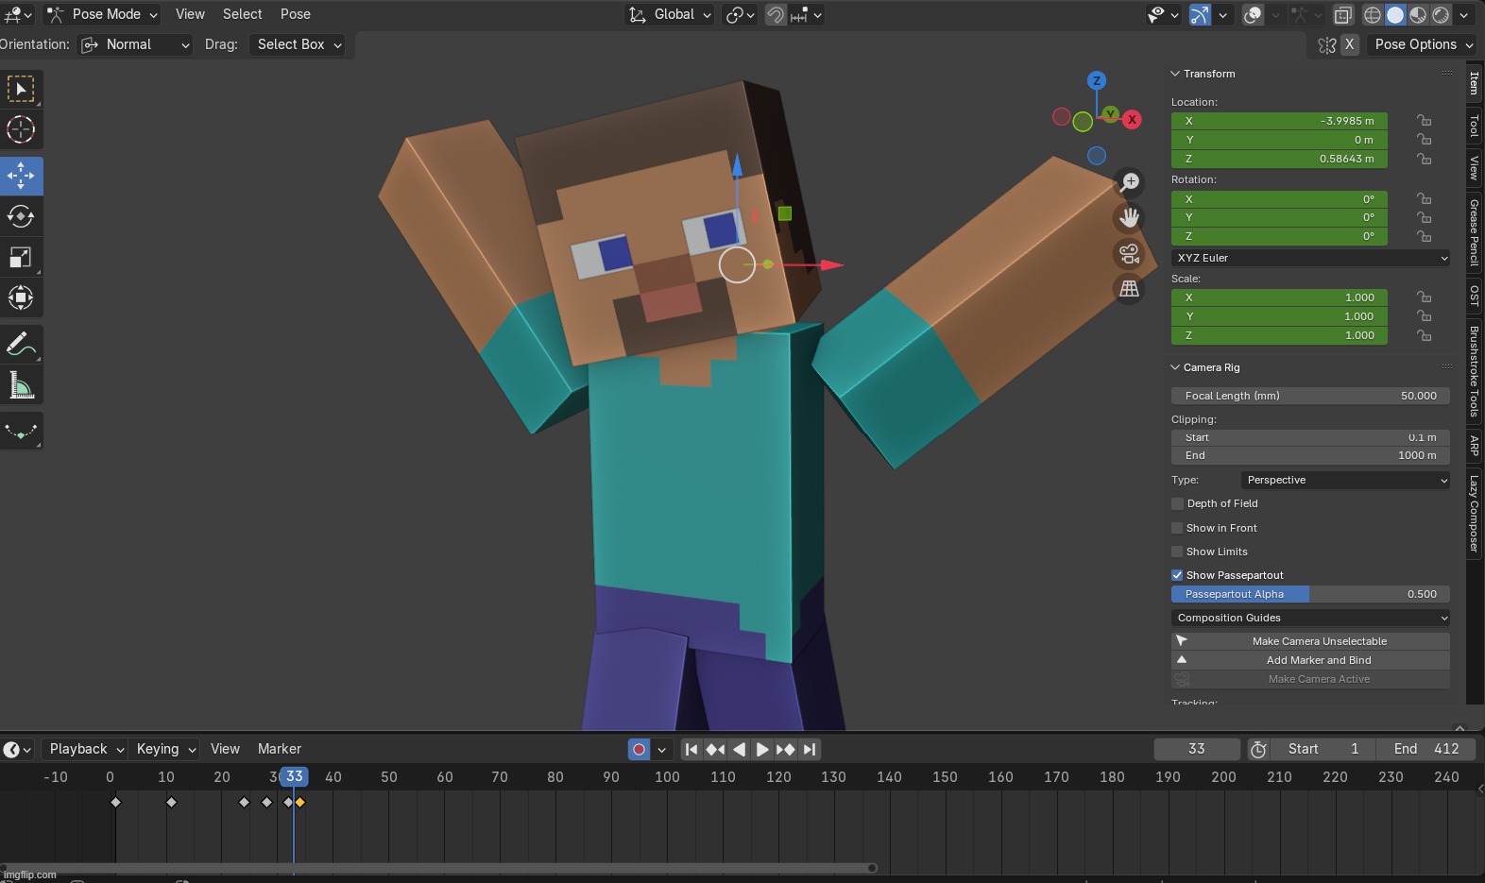Adjust the Passepartout Alpha slider
This screenshot has width=1485, height=883.
point(1310,594)
